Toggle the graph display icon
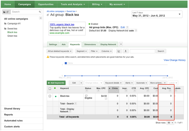 coord(119,51)
